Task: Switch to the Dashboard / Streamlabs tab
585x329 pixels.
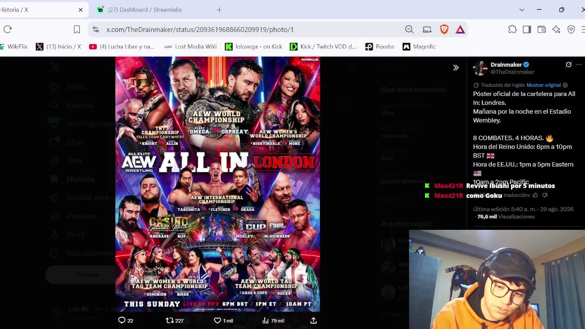Action: (x=145, y=10)
